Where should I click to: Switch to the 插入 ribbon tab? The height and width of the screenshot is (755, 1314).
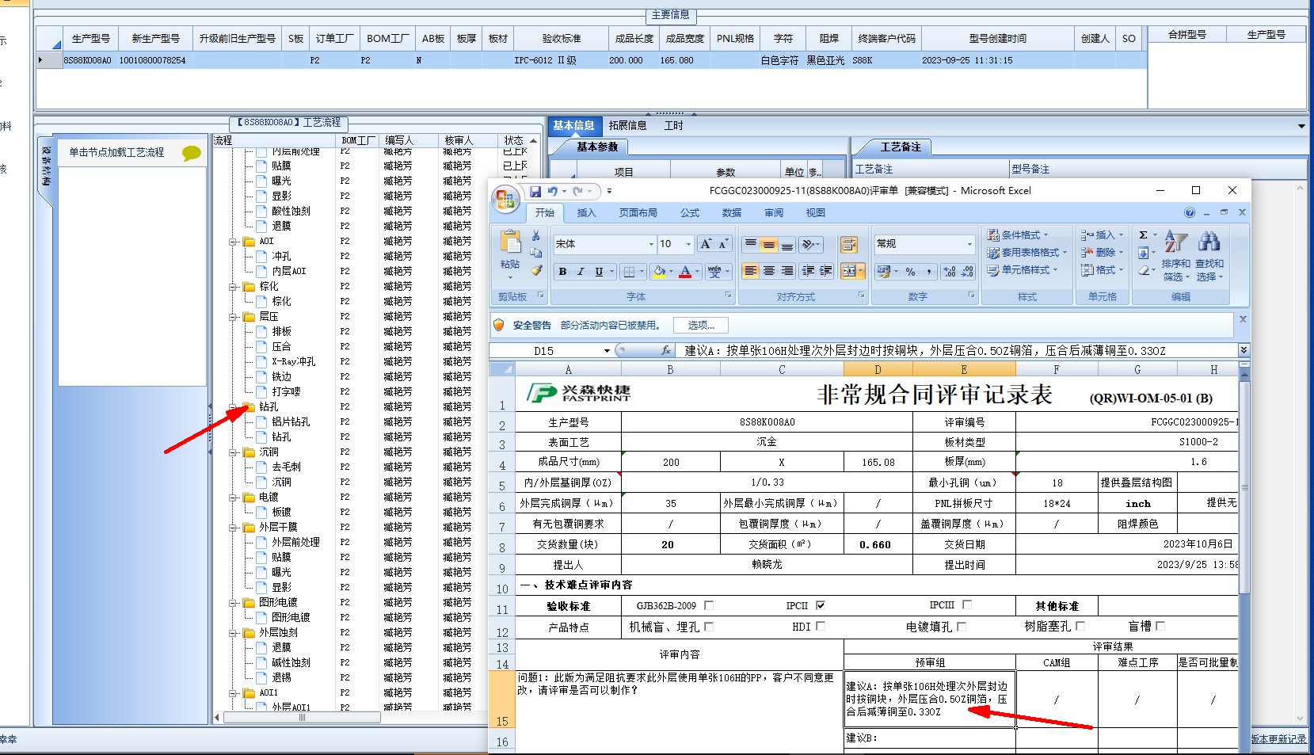click(586, 213)
